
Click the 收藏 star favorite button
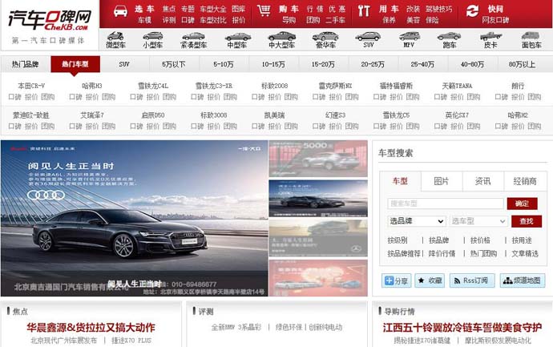tap(430, 280)
